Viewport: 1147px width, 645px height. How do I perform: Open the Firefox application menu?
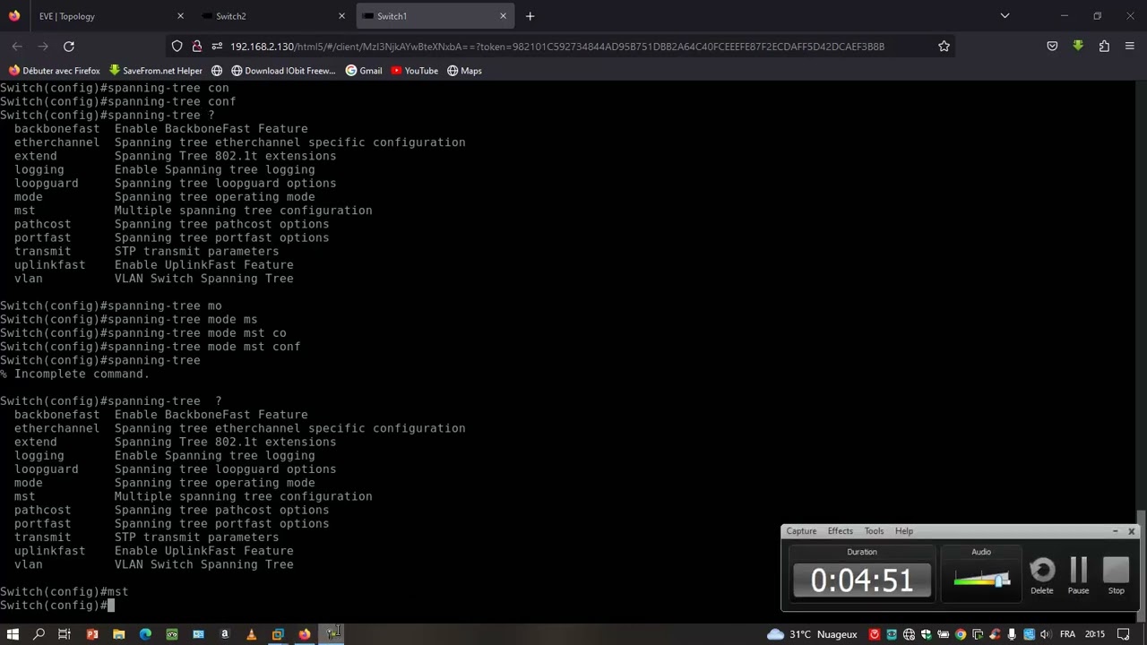pyautogui.click(x=1129, y=47)
